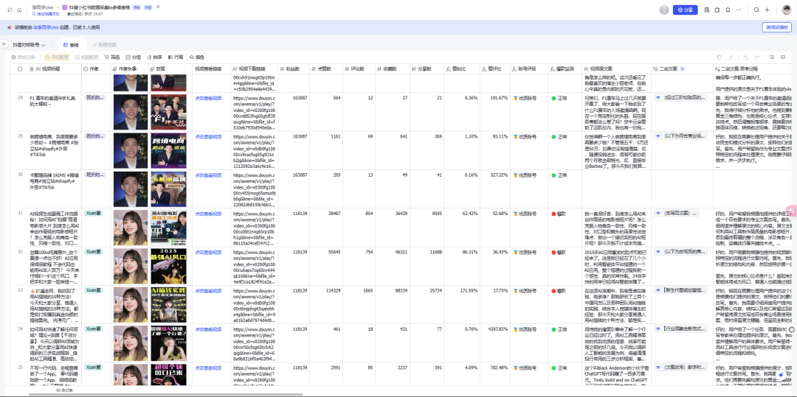The height and width of the screenshot is (397, 797).
Task: Click the search magnifier icon
Action: point(756,10)
